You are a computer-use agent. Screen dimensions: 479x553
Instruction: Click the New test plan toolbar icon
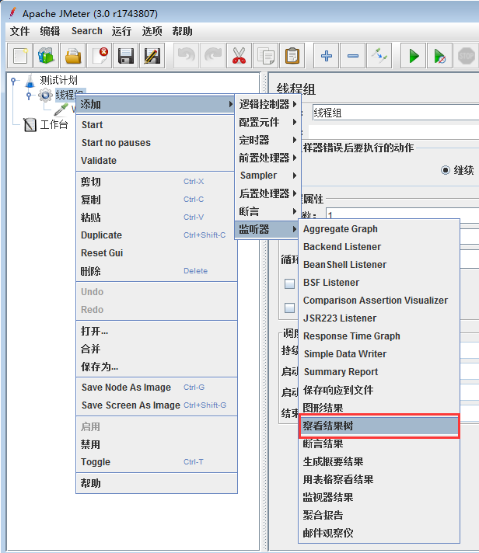[x=19, y=56]
